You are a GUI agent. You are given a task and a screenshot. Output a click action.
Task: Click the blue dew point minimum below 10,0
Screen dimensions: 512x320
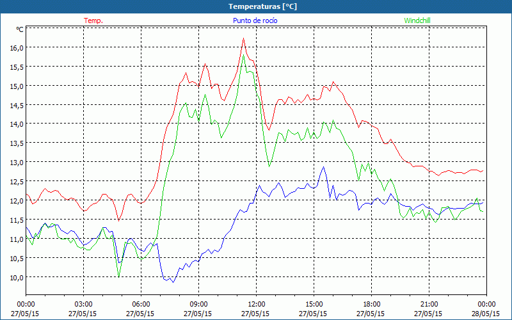(173, 282)
